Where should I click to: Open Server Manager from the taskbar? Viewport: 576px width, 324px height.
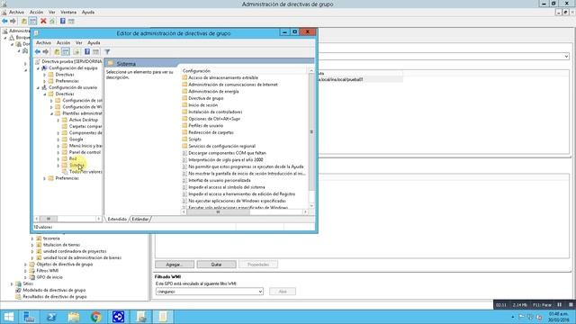(29, 317)
